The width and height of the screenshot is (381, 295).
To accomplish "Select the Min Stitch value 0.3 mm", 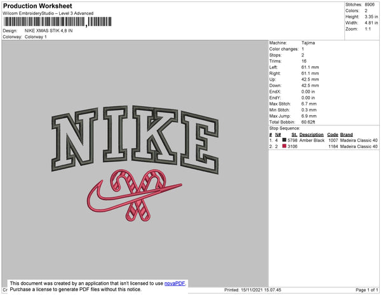I will point(309,110).
